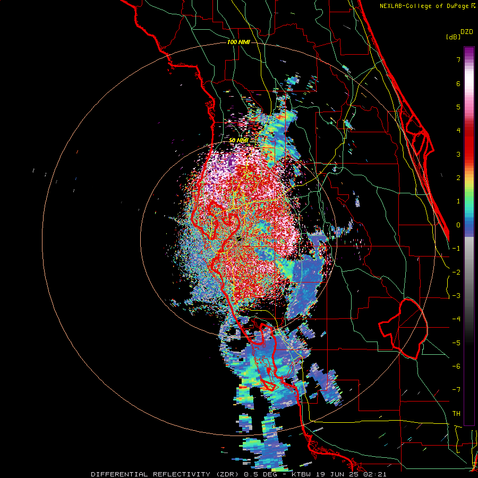This screenshot has height=478, width=478.
Task: Click the scale value -6
Action: (456, 366)
